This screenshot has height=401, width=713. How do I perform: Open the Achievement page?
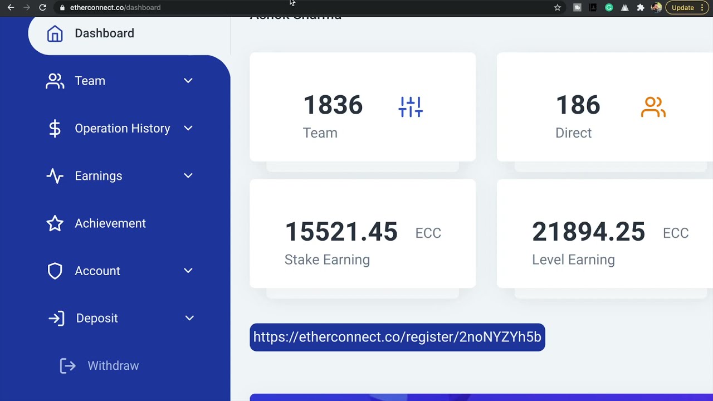(110, 223)
